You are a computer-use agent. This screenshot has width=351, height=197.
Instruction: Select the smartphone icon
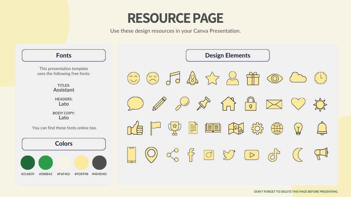(132, 155)
